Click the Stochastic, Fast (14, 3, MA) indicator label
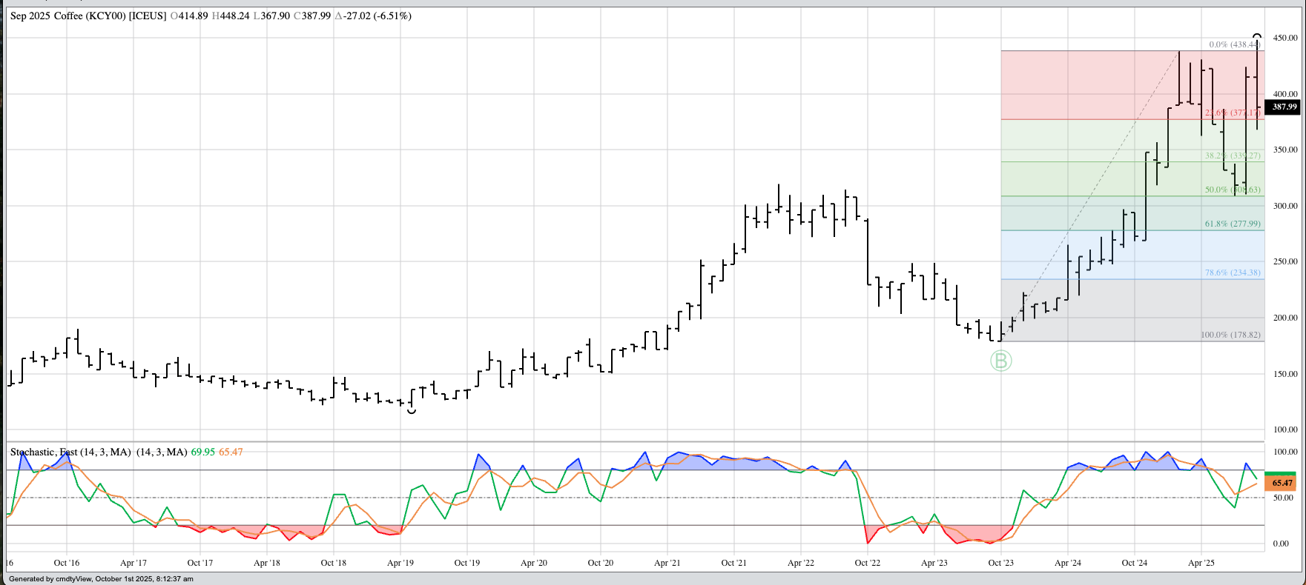 tap(70, 452)
